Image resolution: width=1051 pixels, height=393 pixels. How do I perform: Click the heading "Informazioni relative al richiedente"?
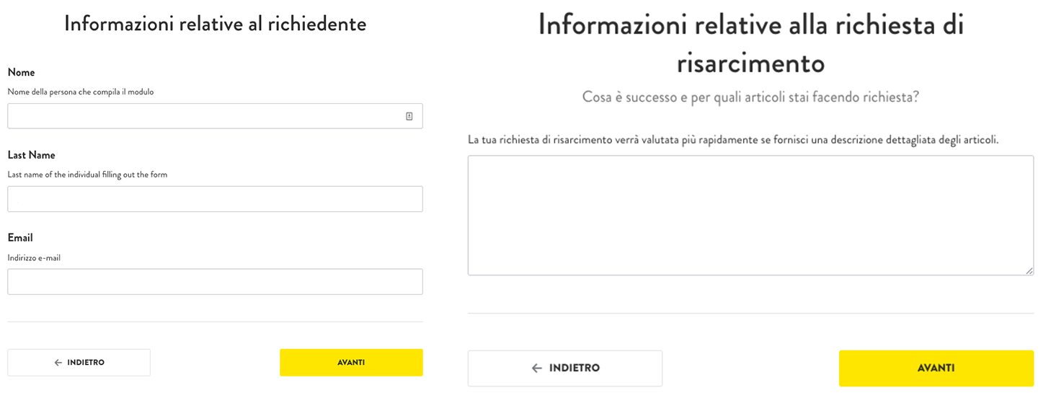coord(215,24)
